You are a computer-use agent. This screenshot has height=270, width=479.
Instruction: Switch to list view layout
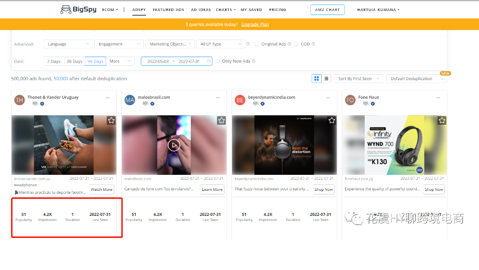point(326,79)
